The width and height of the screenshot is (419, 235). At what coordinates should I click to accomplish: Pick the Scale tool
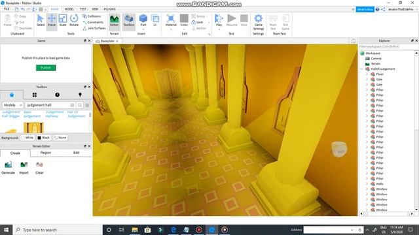pyautogui.click(x=63, y=21)
